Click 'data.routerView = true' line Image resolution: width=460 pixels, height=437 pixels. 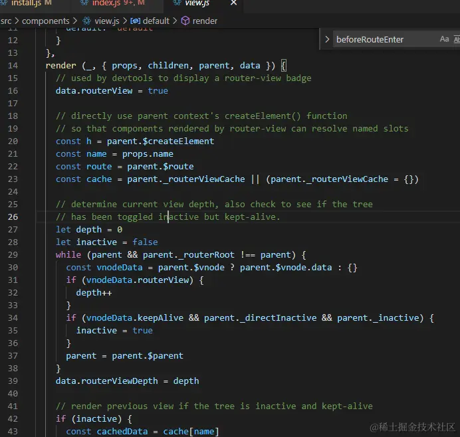(x=112, y=91)
